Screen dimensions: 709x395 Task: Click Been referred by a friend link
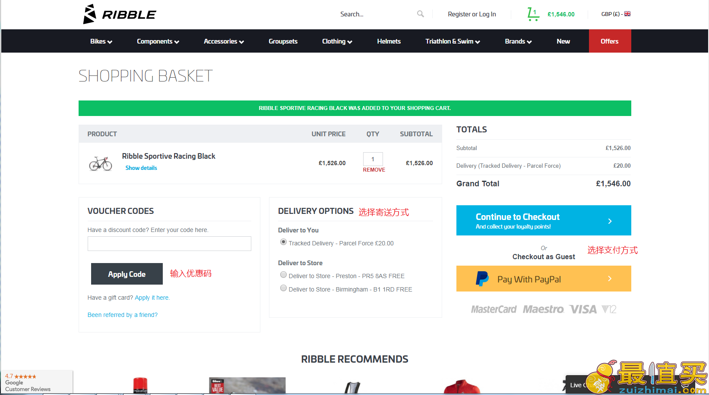pos(123,315)
